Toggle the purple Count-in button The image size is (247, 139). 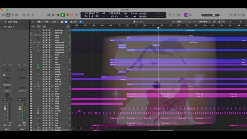[x=186, y=15]
